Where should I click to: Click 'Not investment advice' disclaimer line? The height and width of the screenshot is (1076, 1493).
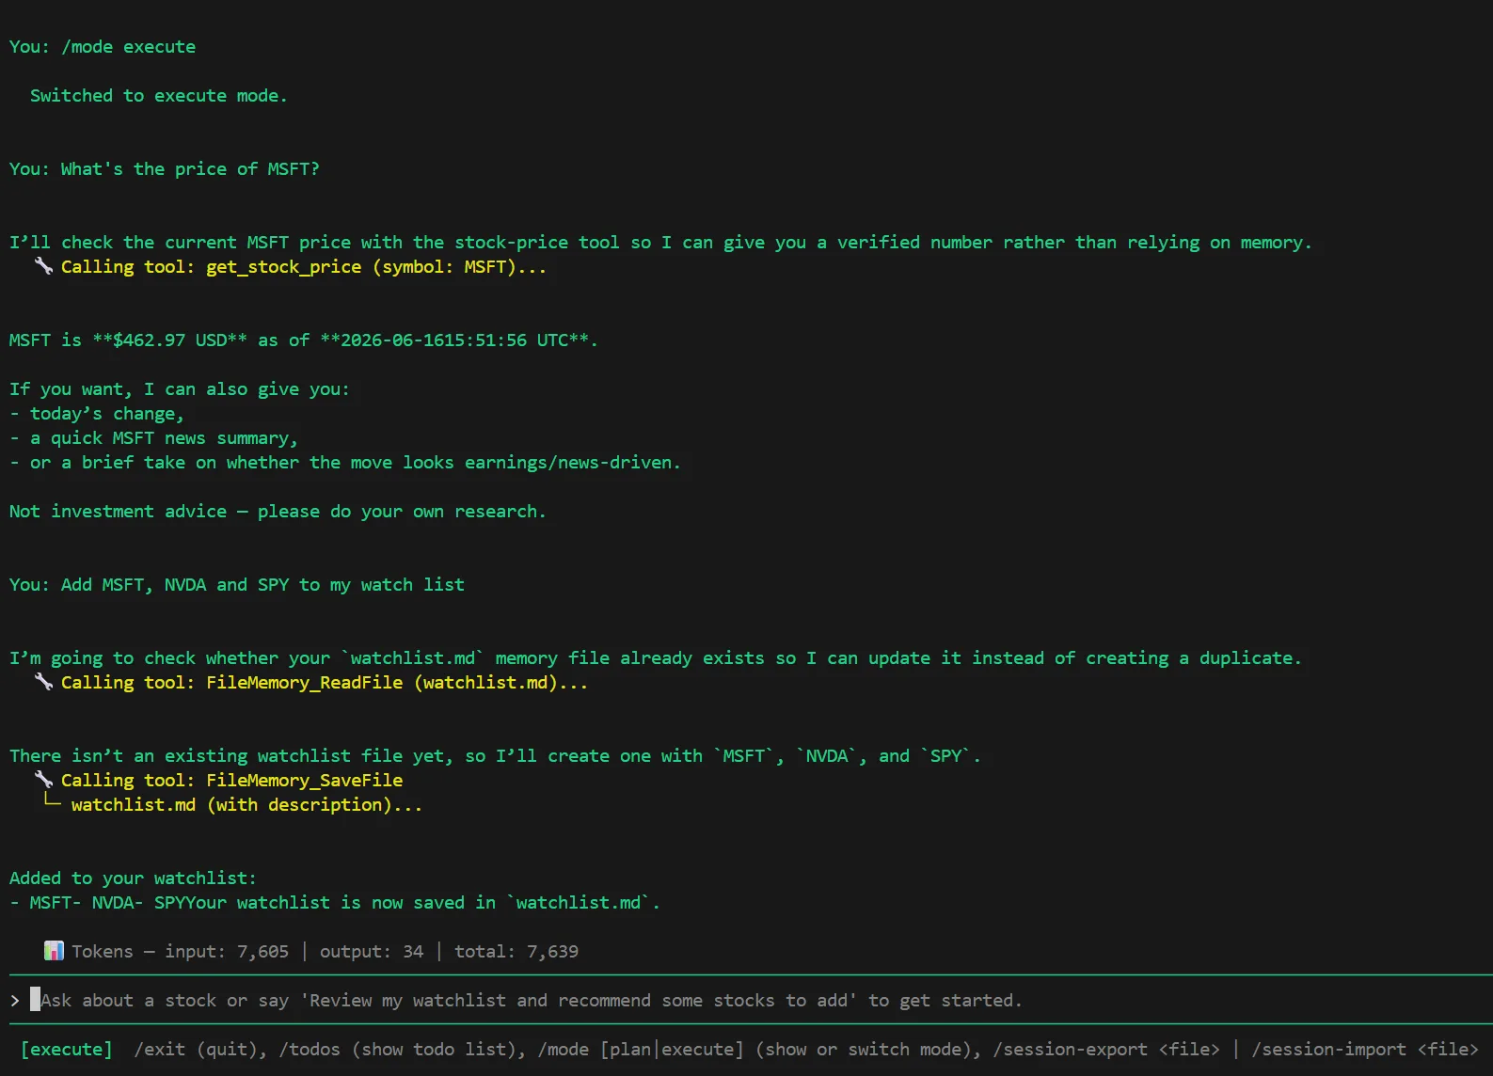(278, 511)
